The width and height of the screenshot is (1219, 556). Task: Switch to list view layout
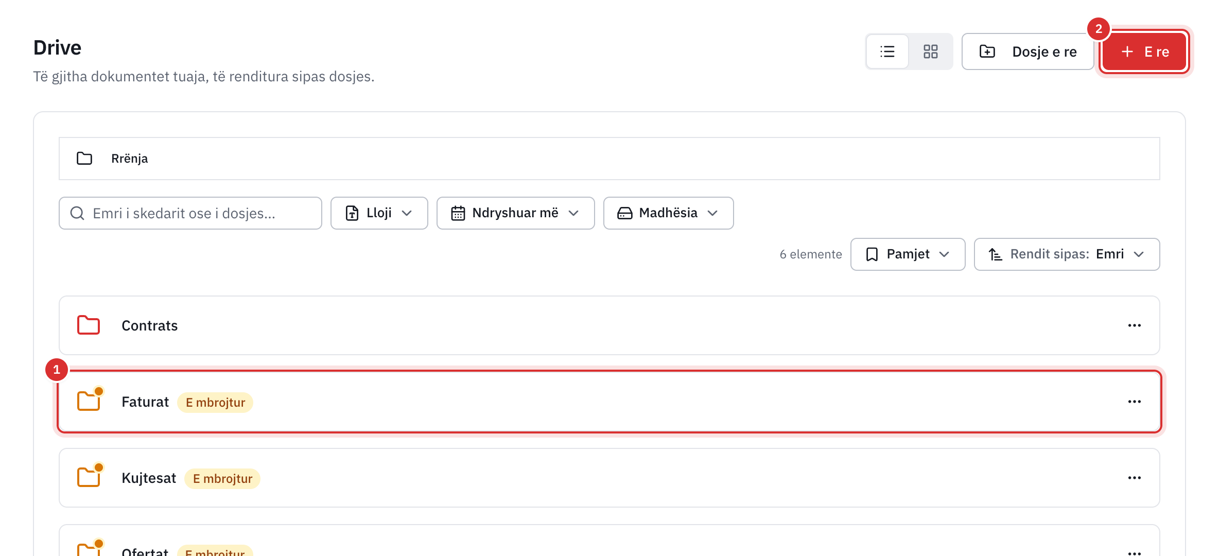tap(887, 51)
